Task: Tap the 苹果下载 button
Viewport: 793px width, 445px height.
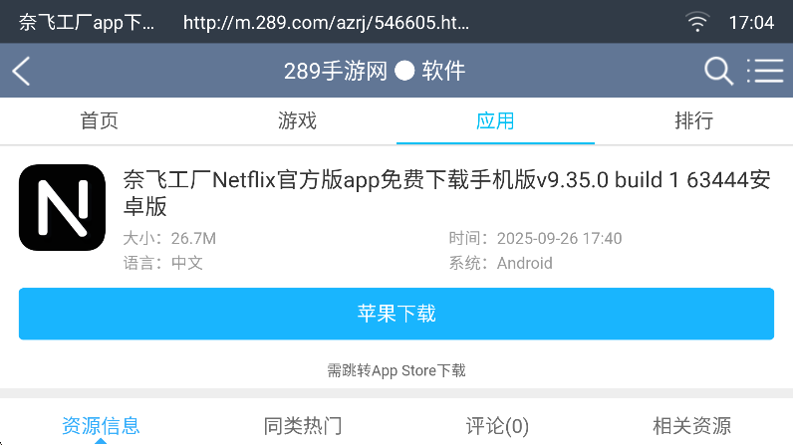Action: [396, 314]
